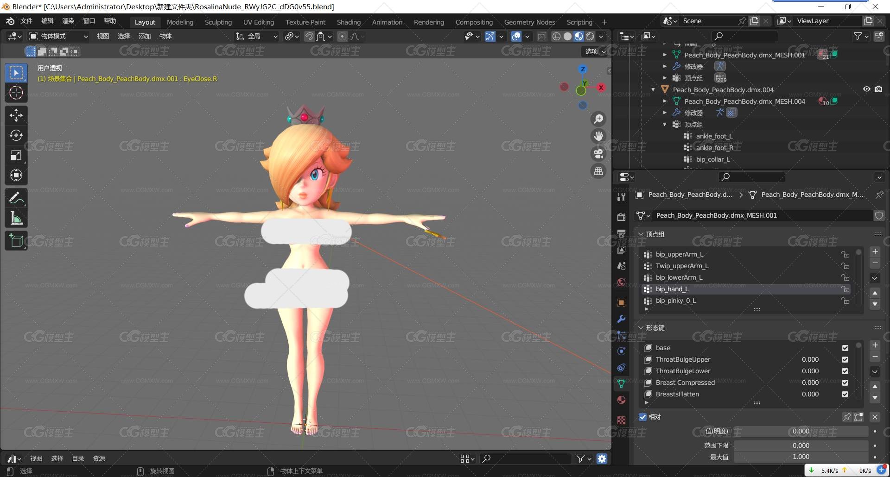Open the Modeling workspace tab

pyautogui.click(x=180, y=22)
